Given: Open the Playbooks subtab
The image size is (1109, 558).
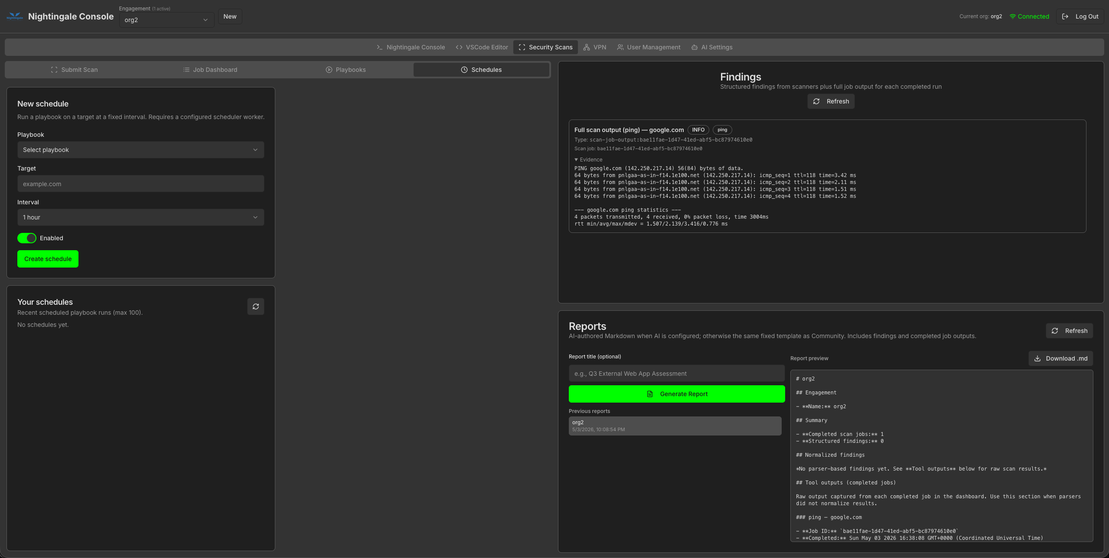Looking at the screenshot, I should pyautogui.click(x=346, y=70).
